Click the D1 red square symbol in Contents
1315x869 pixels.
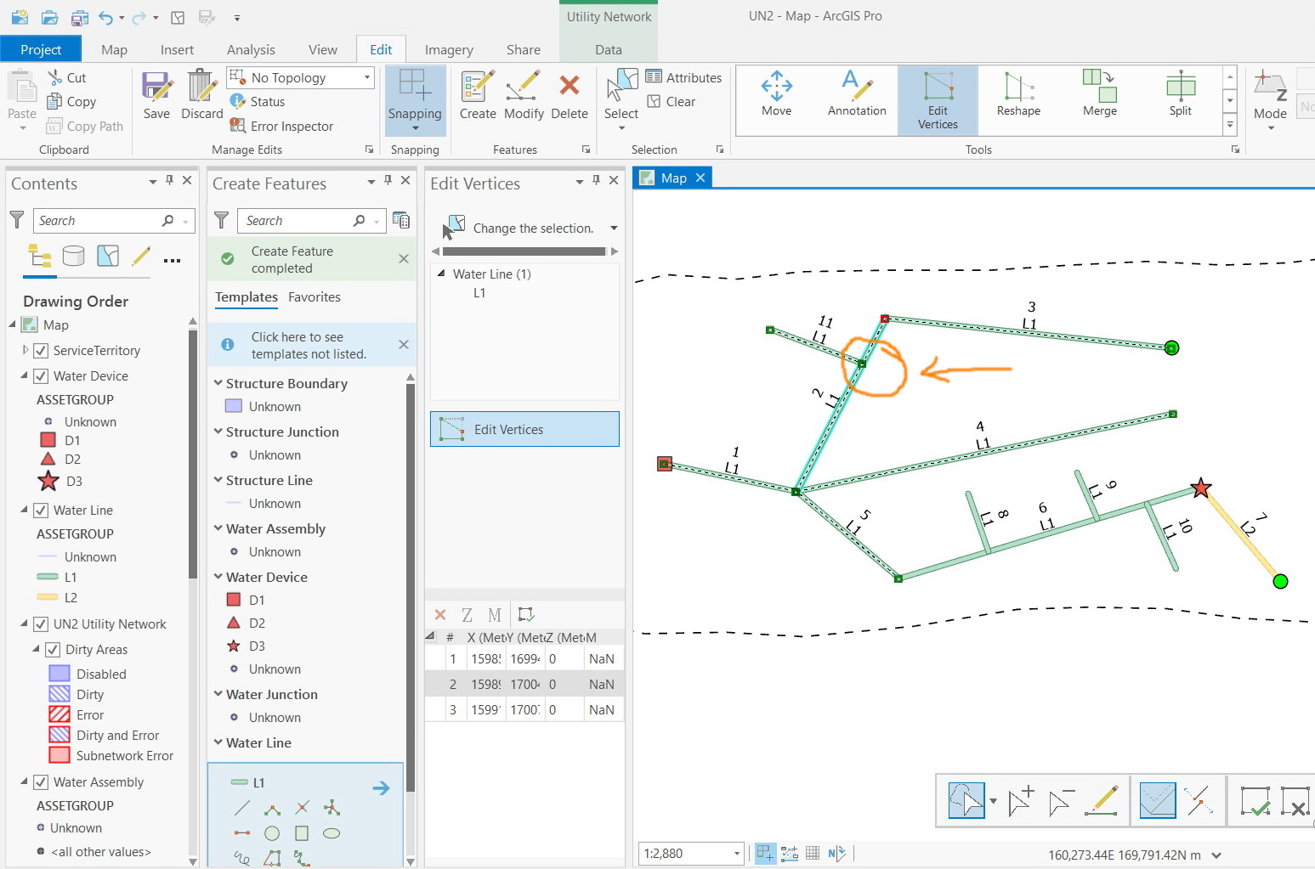click(x=48, y=440)
